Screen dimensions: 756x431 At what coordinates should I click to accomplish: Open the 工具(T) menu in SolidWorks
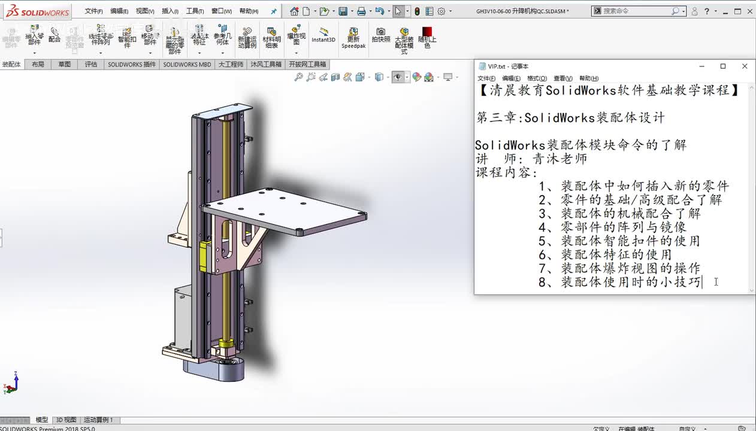195,11
